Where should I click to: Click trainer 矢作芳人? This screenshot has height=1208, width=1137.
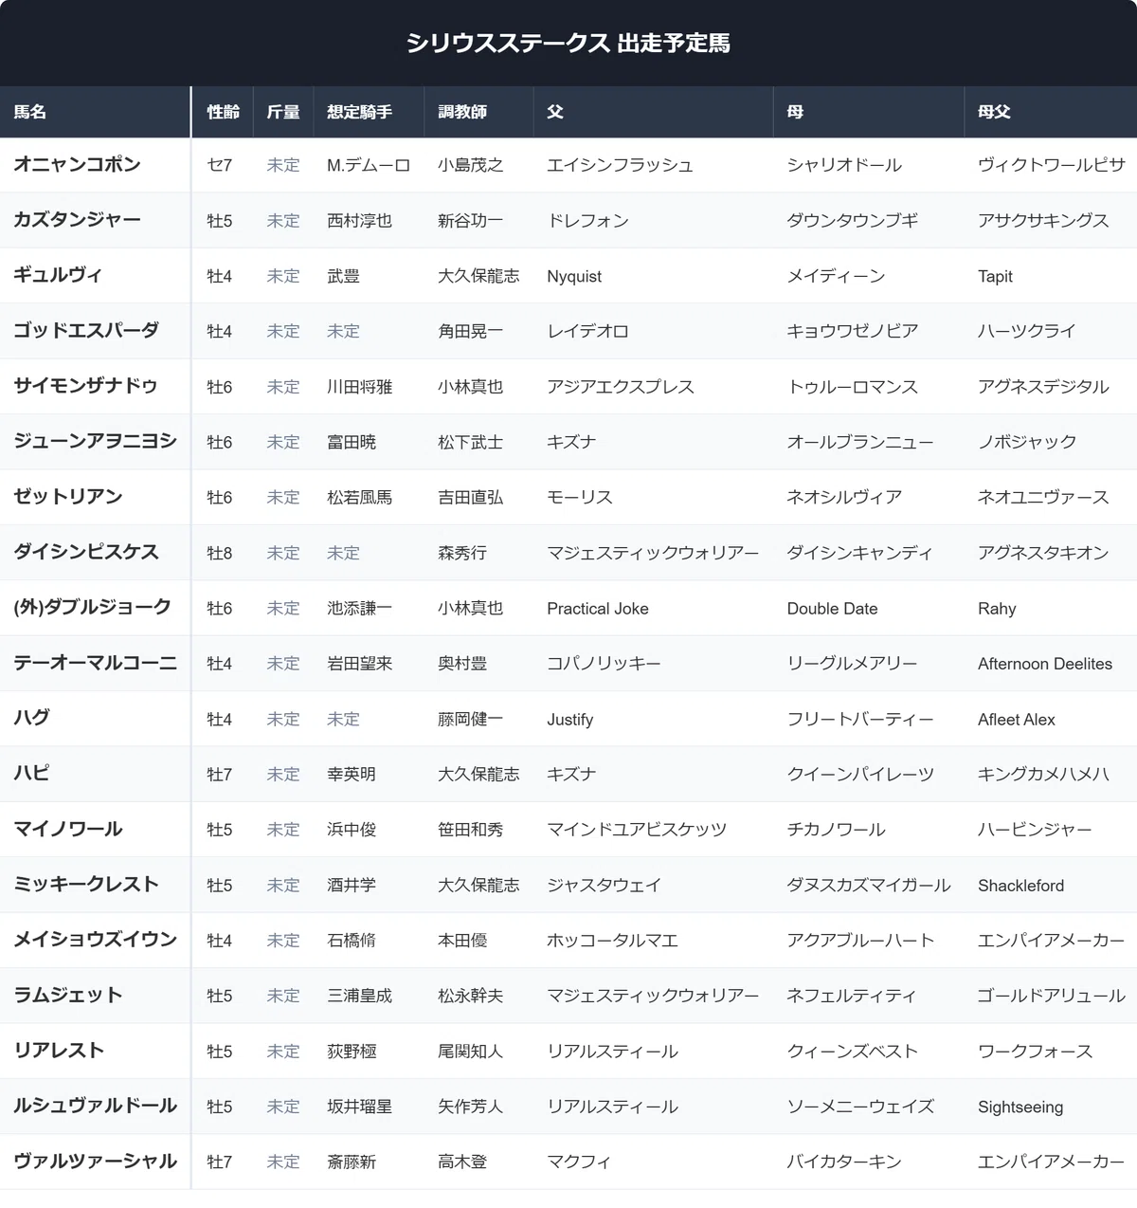tap(470, 1107)
